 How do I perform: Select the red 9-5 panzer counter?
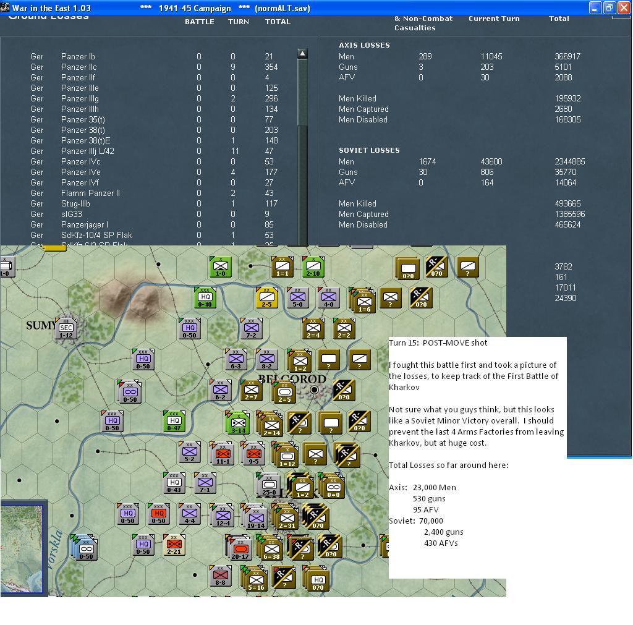253,453
